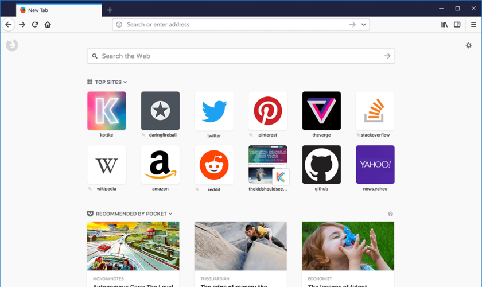The image size is (482, 287).
Task: Close the Firefox window
Action: point(473,9)
